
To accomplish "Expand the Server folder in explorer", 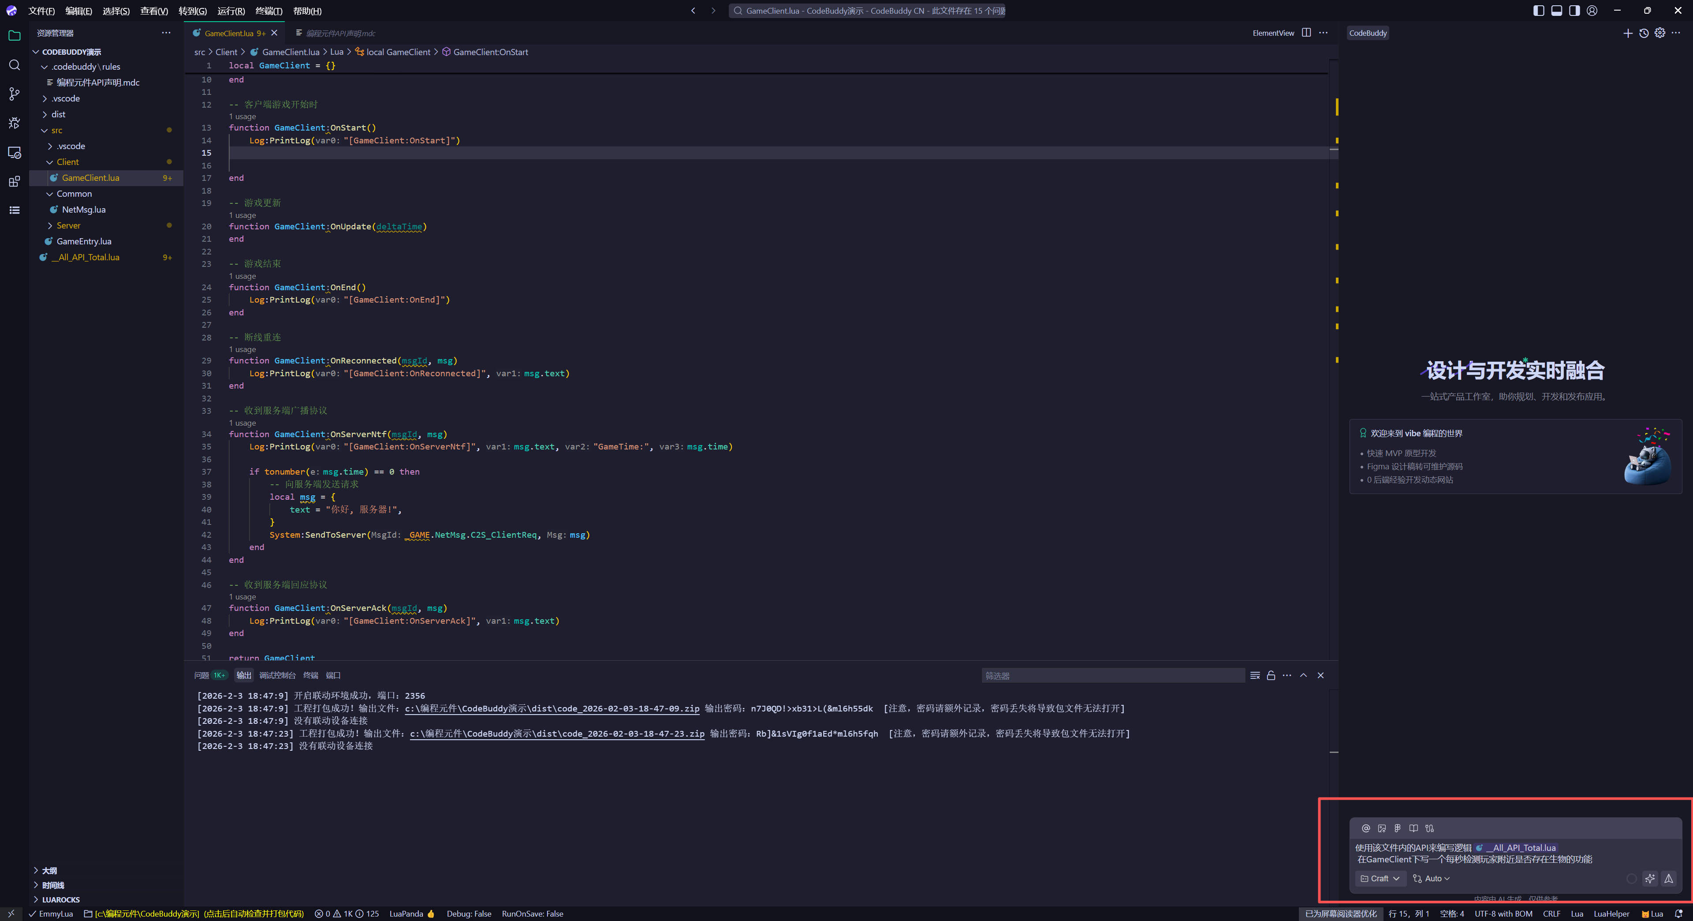I will [x=68, y=225].
